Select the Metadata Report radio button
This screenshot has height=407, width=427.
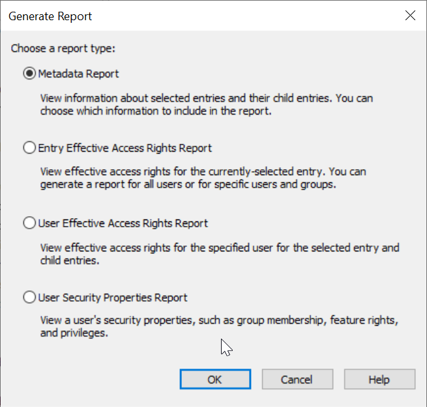coord(29,74)
